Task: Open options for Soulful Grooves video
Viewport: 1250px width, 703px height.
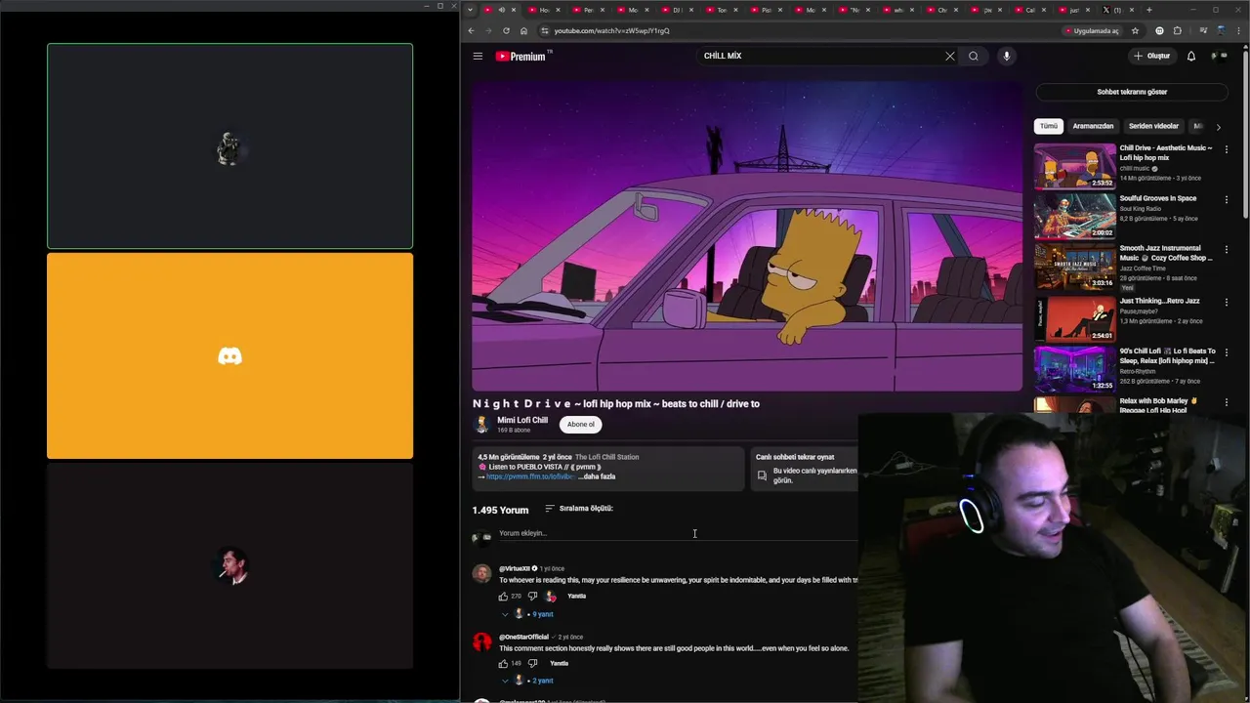Action: 1226,199
